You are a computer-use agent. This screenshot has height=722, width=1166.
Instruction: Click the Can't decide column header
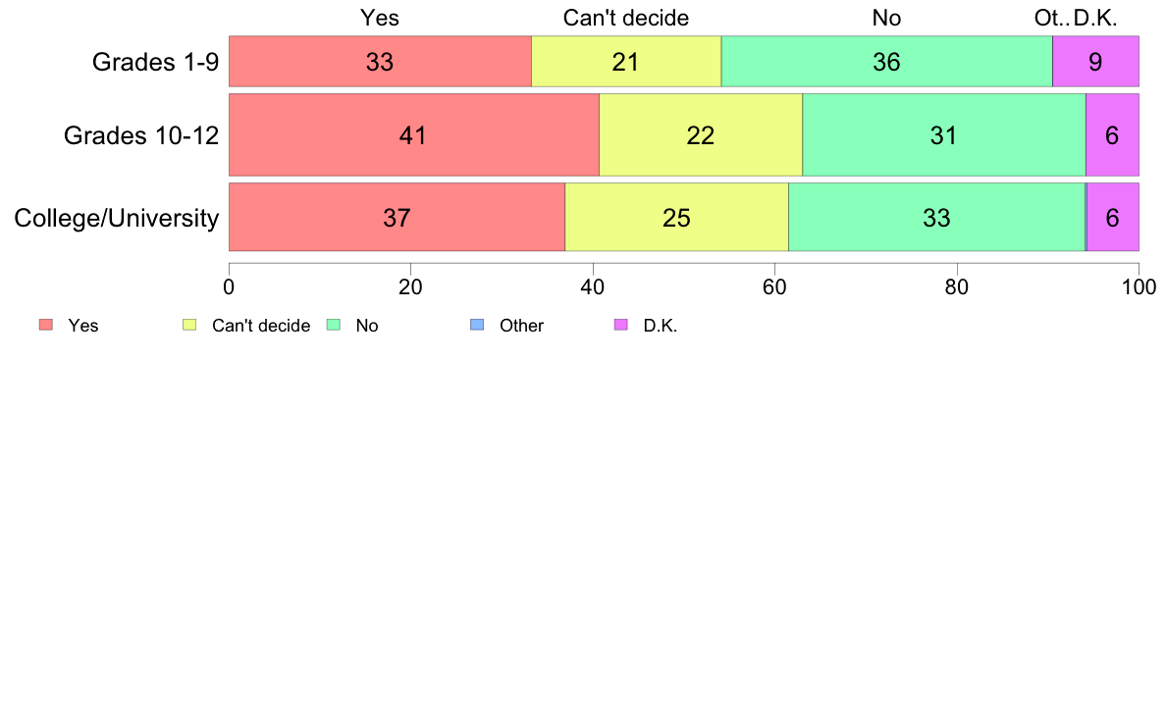click(626, 18)
